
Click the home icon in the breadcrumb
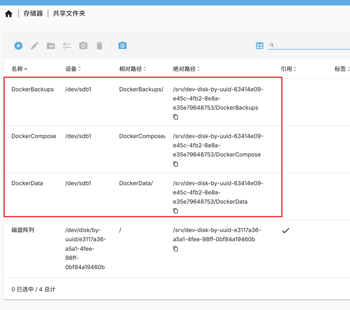(x=8, y=13)
